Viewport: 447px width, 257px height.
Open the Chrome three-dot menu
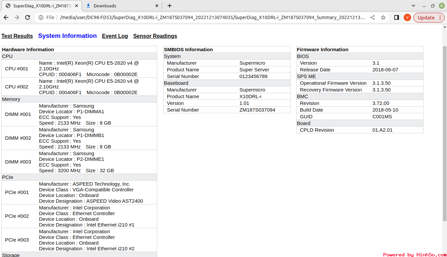point(440,17)
